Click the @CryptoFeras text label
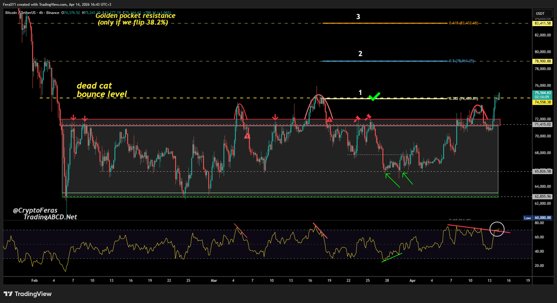The image size is (557, 303). tap(35, 210)
